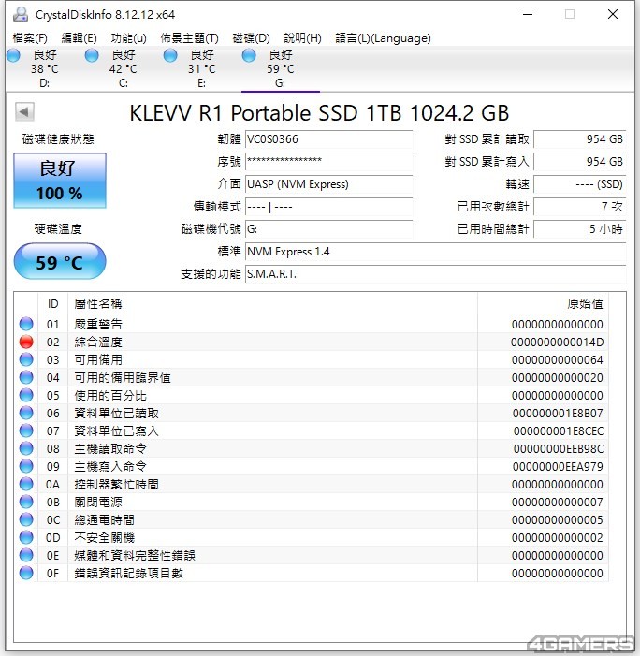Click the 磁碟機代號 drive letter field G:
Viewport: 640px width, 656px height.
[328, 229]
